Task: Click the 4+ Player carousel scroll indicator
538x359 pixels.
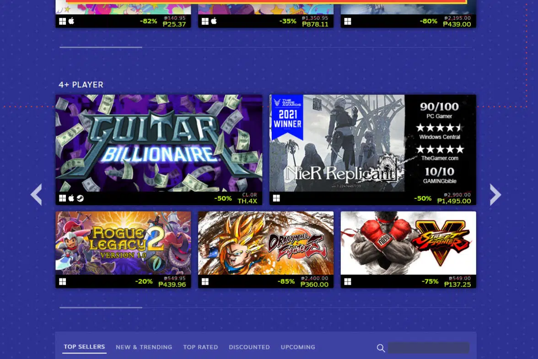Action: tap(101, 307)
